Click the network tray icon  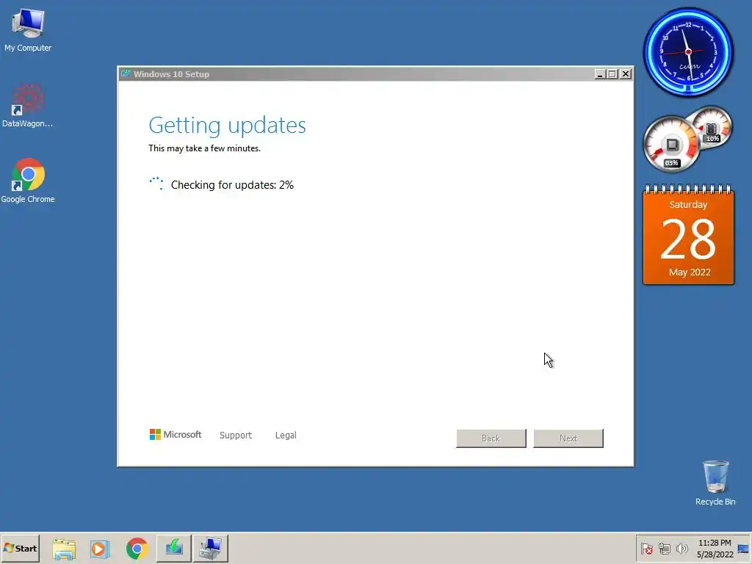click(x=664, y=549)
